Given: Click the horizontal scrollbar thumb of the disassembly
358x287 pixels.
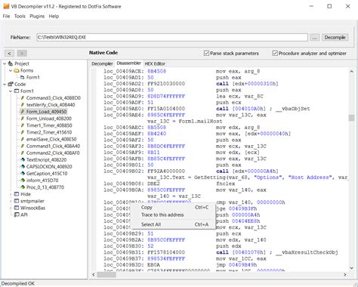Looking at the screenshot, I should [106, 274].
